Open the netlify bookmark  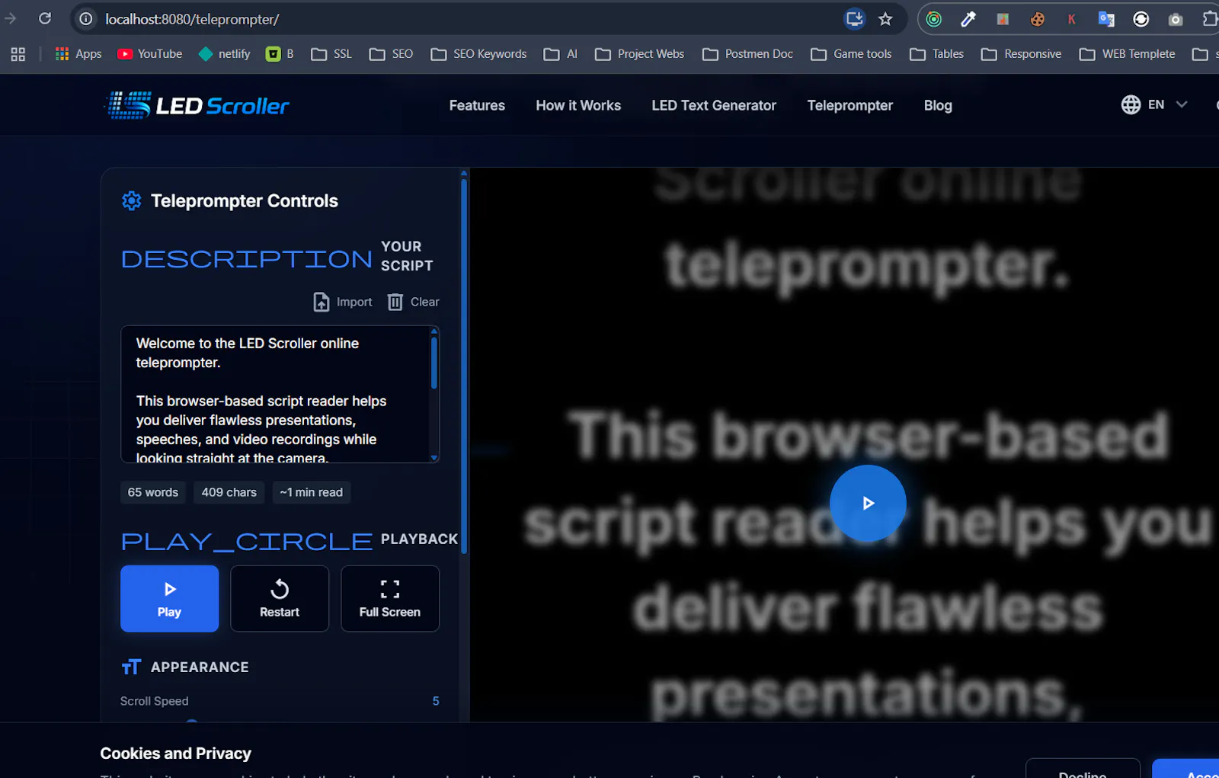coord(224,54)
